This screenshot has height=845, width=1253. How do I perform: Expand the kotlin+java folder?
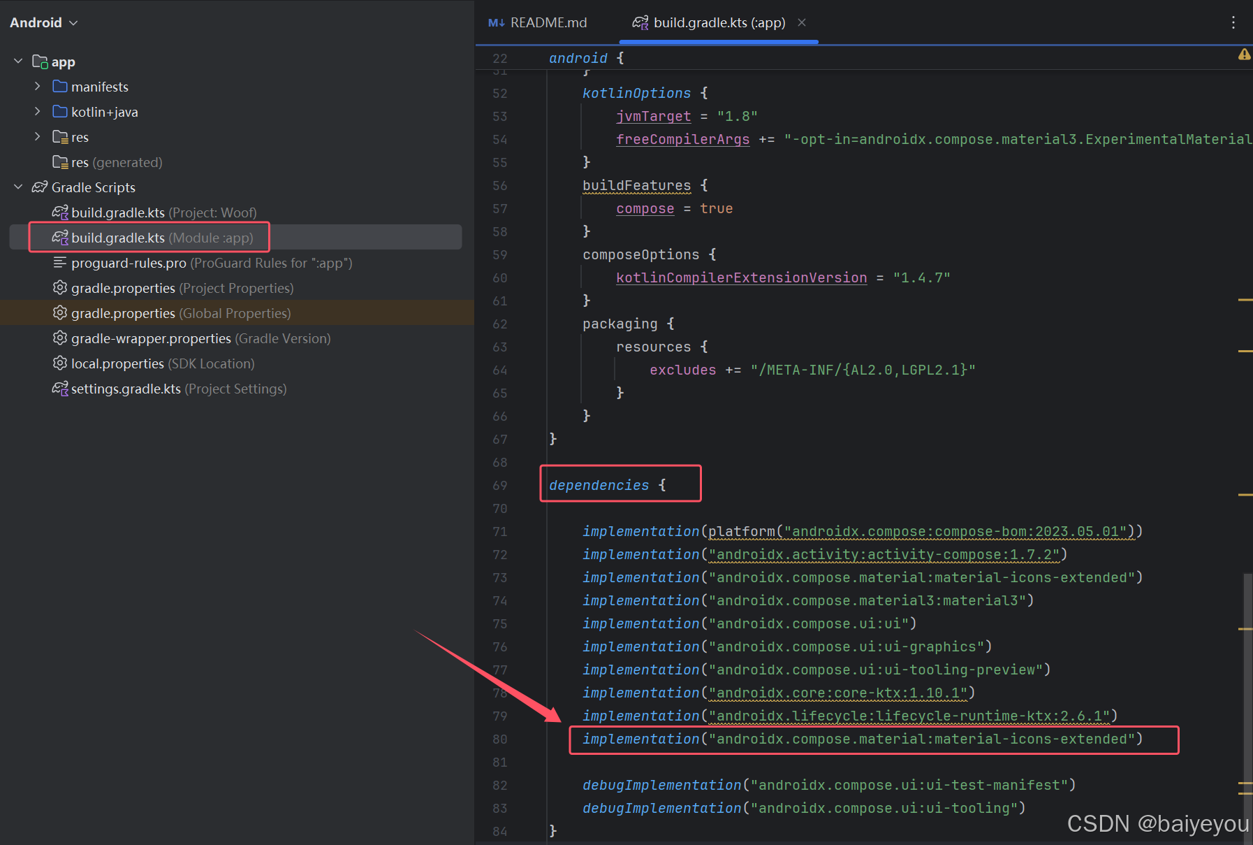[37, 111]
